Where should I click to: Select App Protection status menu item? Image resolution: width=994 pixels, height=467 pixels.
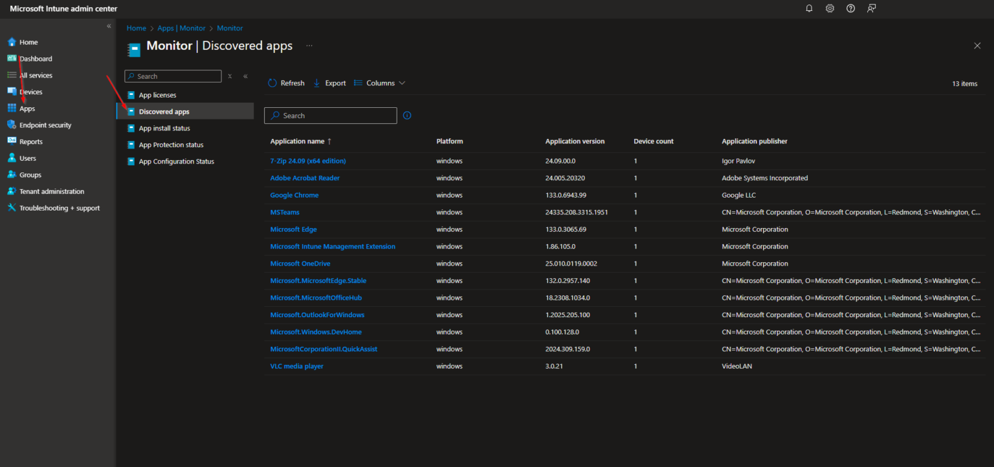click(x=171, y=145)
